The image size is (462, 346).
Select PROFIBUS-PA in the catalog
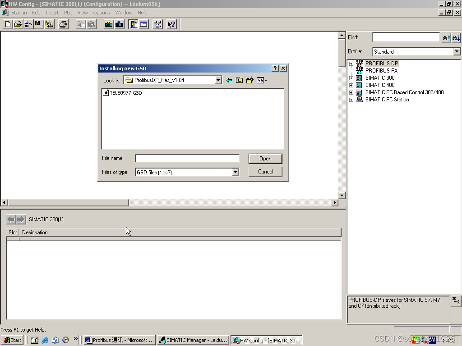[x=381, y=71]
